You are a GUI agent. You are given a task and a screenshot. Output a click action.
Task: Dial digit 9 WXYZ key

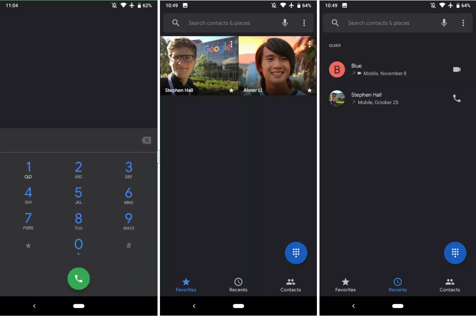coord(129,221)
